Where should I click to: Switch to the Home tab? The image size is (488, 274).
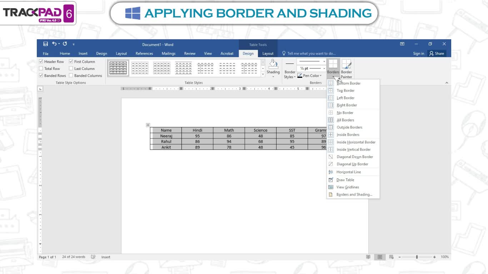coord(65,54)
